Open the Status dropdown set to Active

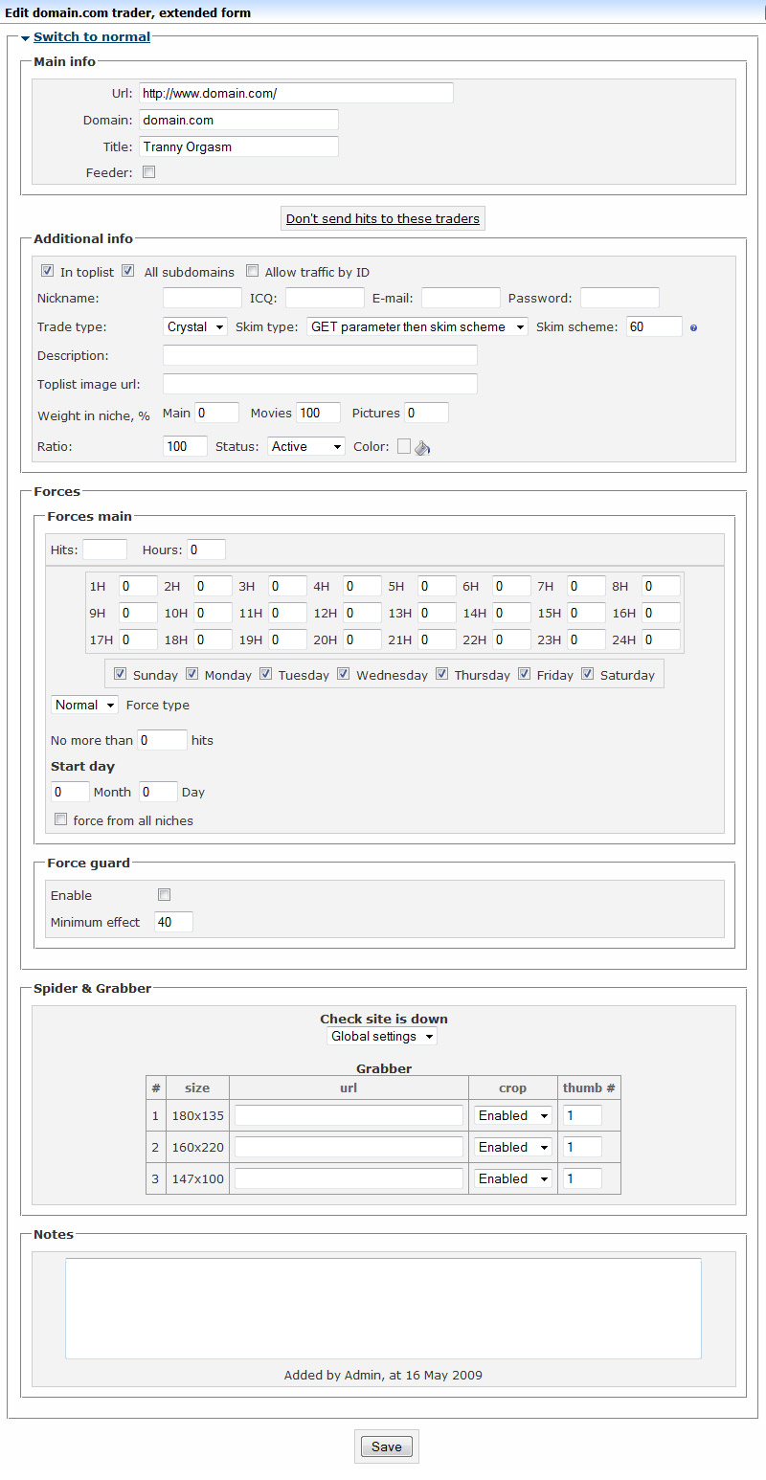(x=306, y=446)
